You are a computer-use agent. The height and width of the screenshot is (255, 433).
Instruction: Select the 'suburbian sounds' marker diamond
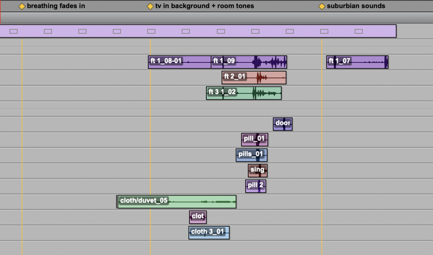click(x=322, y=6)
